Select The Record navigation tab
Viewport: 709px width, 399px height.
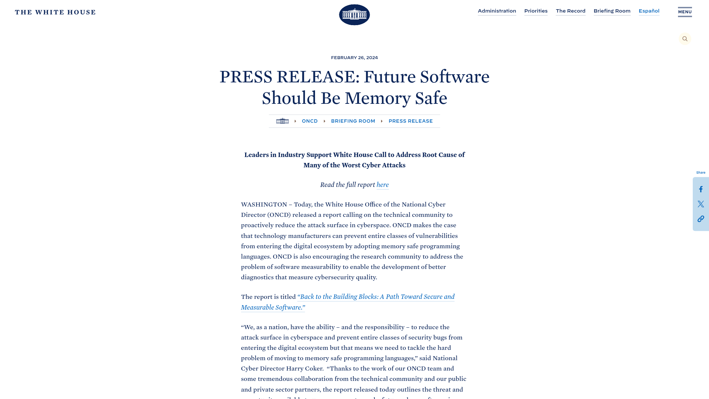click(571, 11)
